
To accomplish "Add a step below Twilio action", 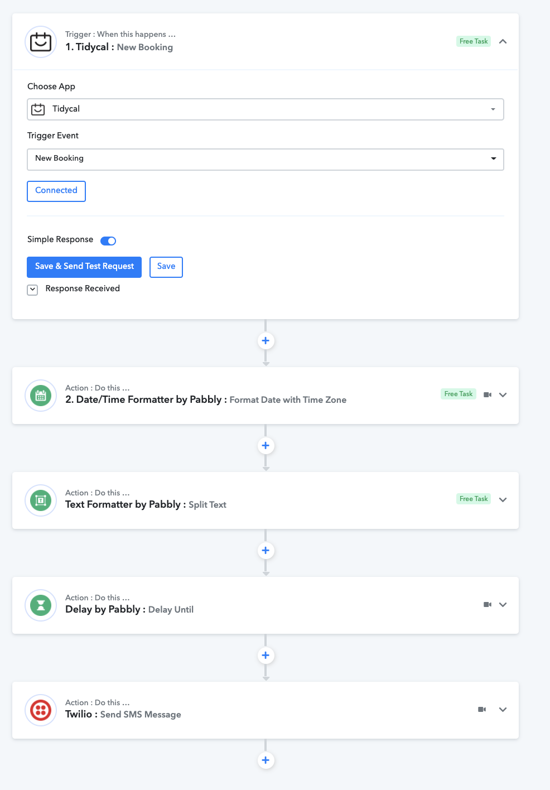I will coord(266,760).
